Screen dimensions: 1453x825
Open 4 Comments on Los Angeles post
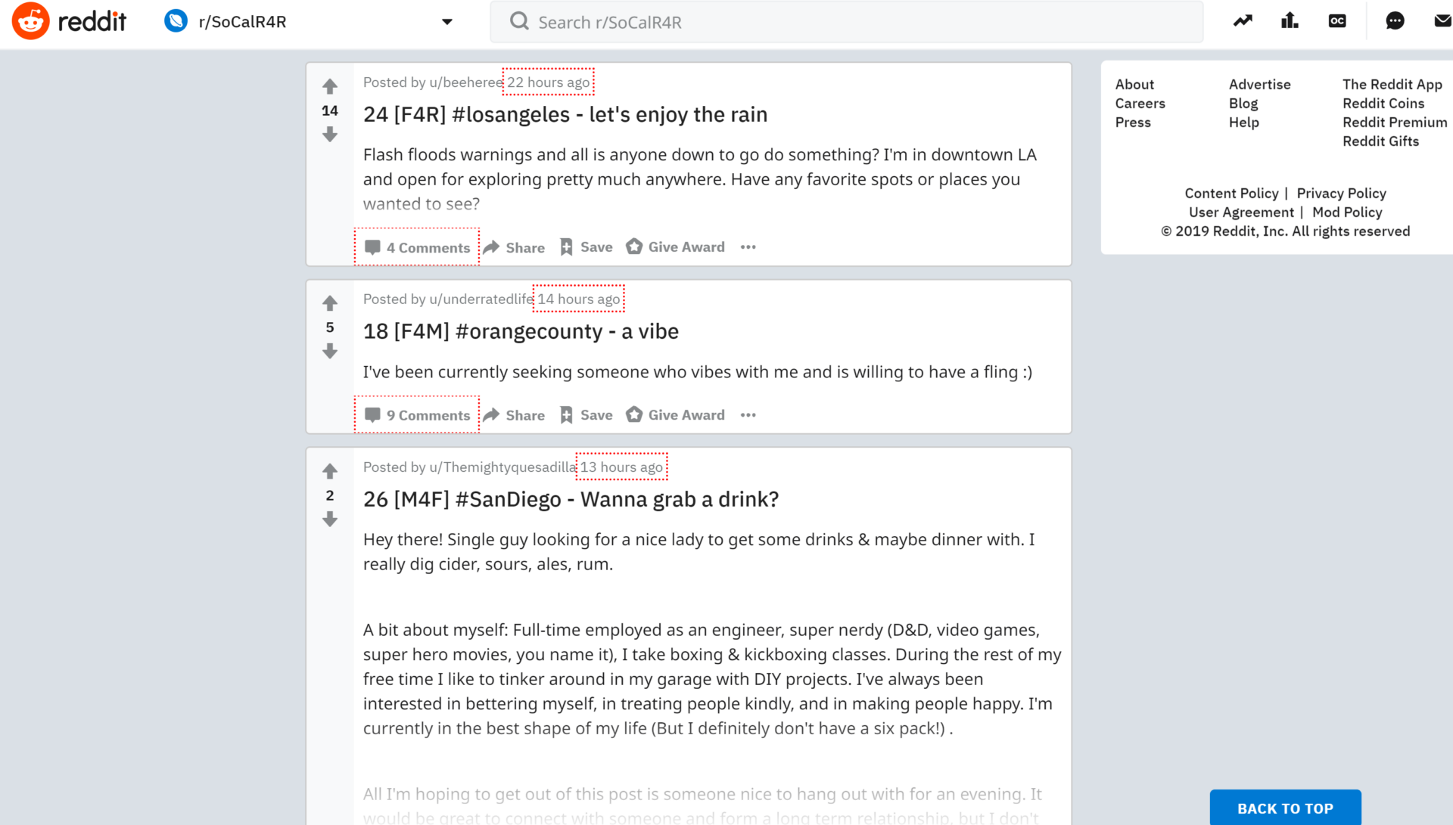point(418,247)
